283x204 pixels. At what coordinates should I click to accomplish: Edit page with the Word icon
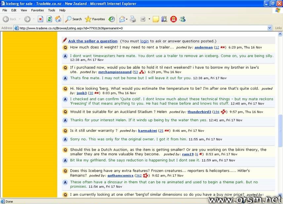click(143, 19)
